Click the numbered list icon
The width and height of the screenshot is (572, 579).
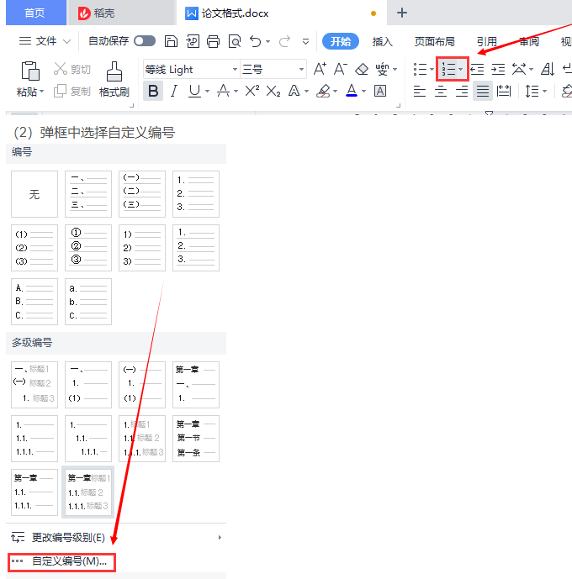[448, 69]
